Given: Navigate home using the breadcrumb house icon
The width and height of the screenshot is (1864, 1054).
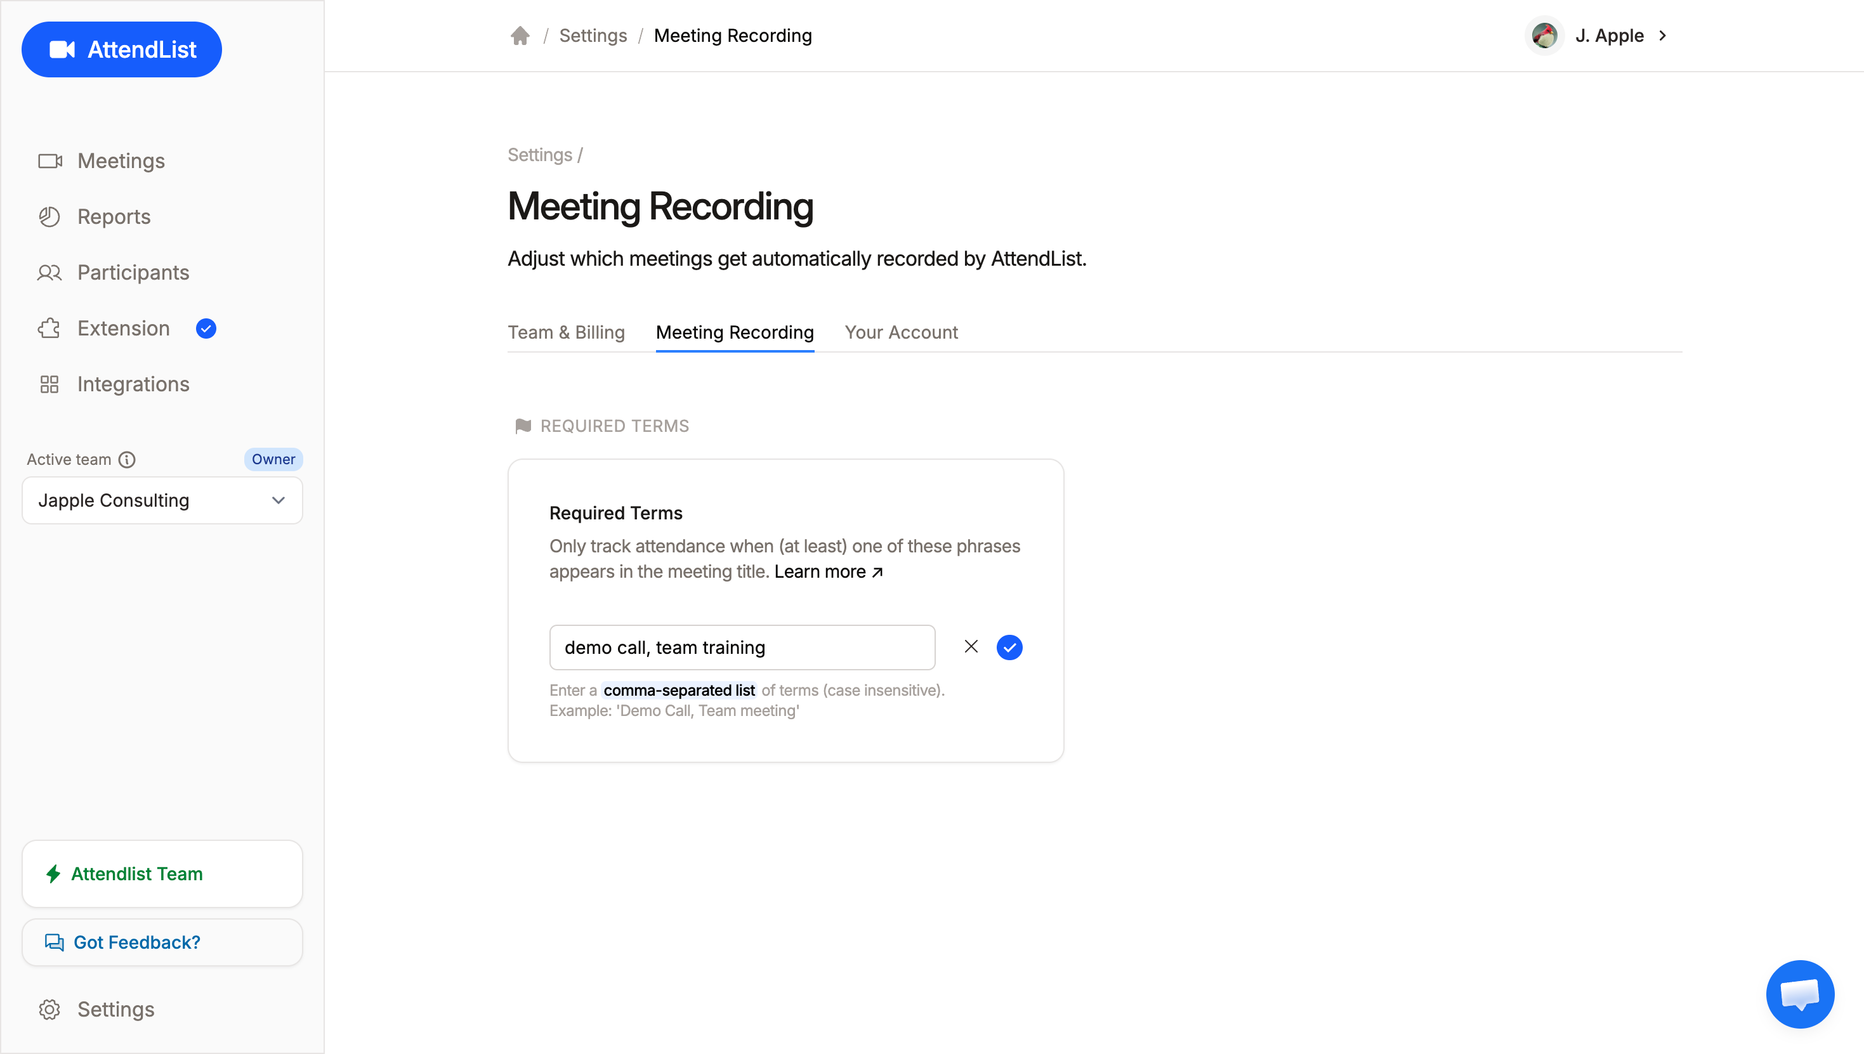Looking at the screenshot, I should [520, 35].
